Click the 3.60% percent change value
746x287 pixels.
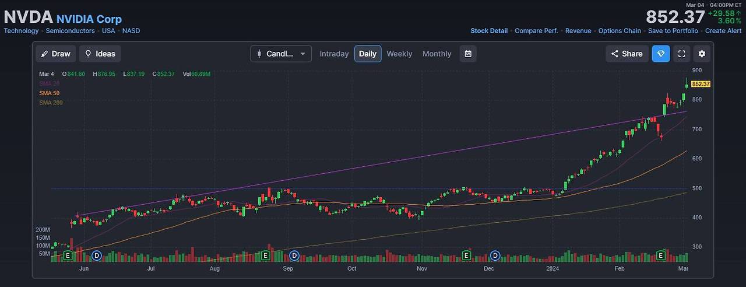pos(730,22)
